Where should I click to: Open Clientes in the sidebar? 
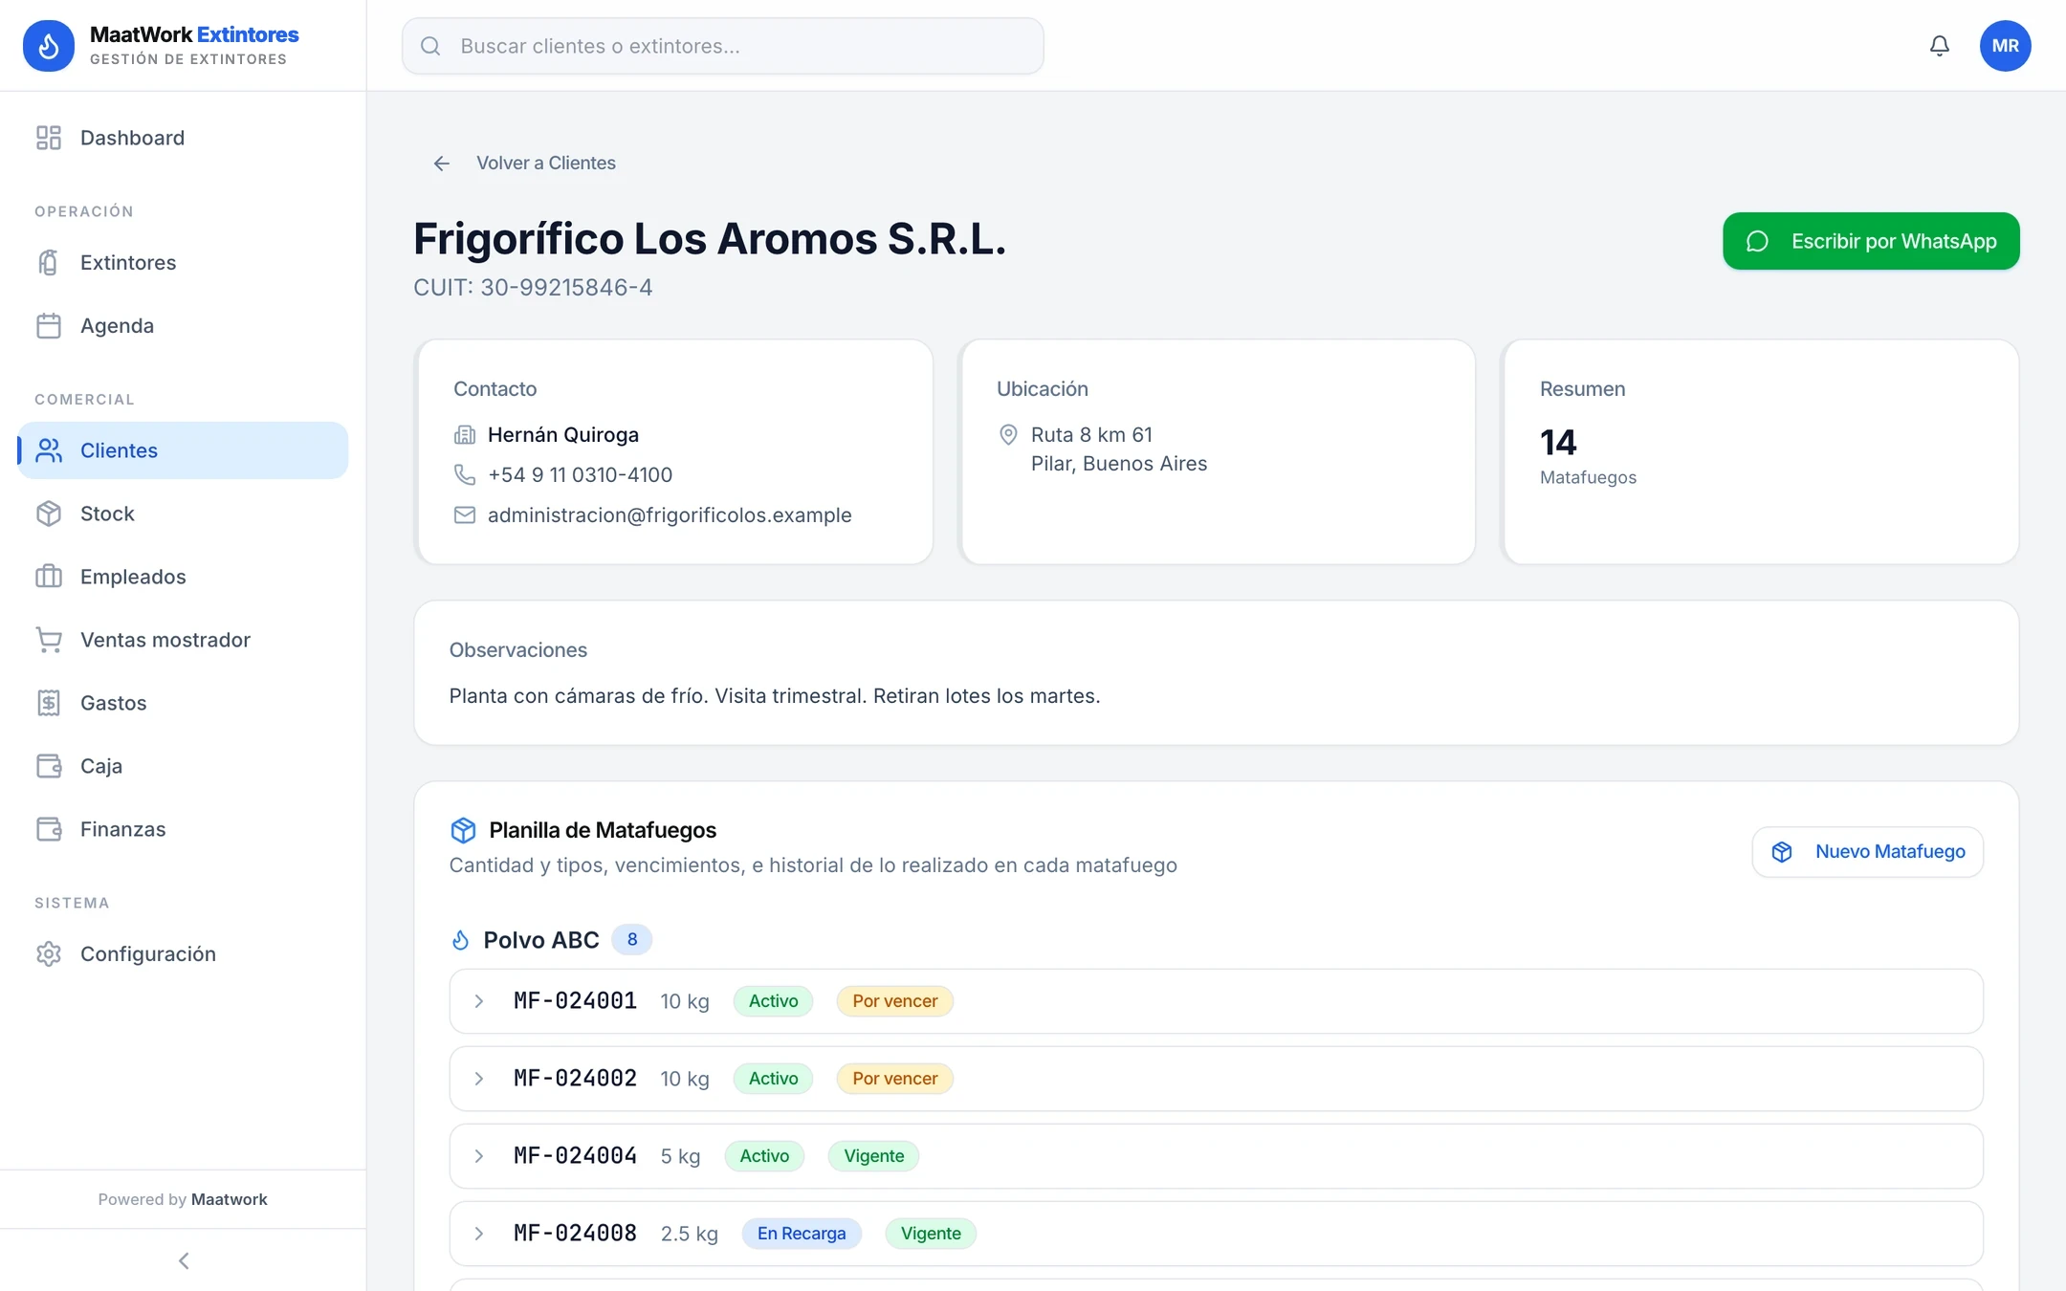coord(183,450)
